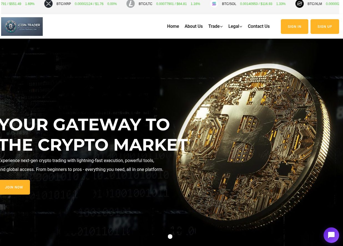
Task: Expand the Trade dropdown menu
Action: click(x=216, y=26)
